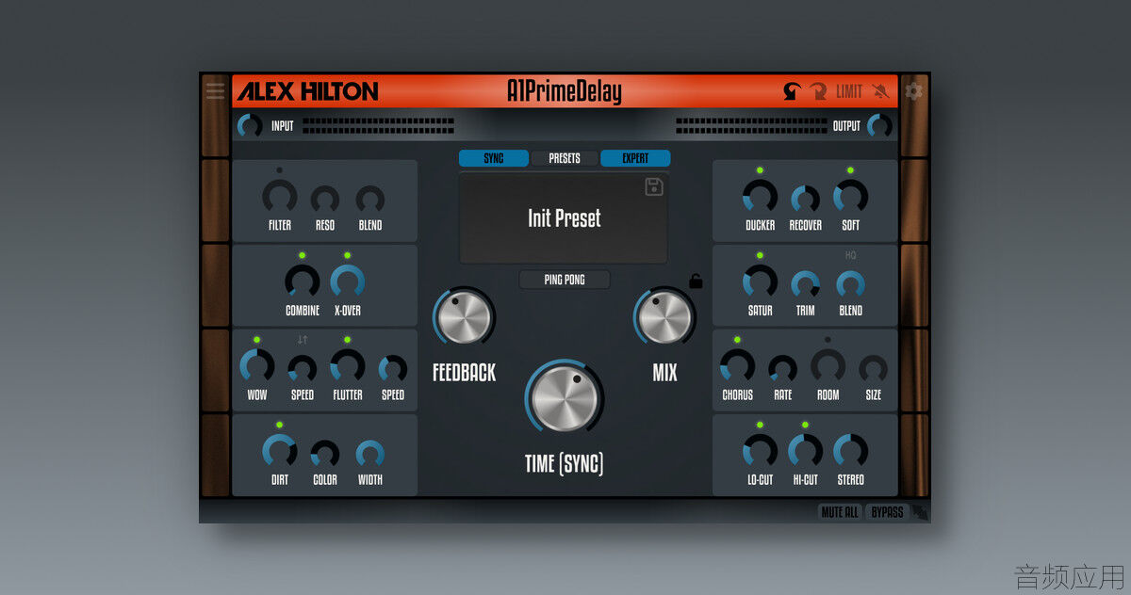Click the large Feedback knob
The height and width of the screenshot is (595, 1131).
(464, 318)
